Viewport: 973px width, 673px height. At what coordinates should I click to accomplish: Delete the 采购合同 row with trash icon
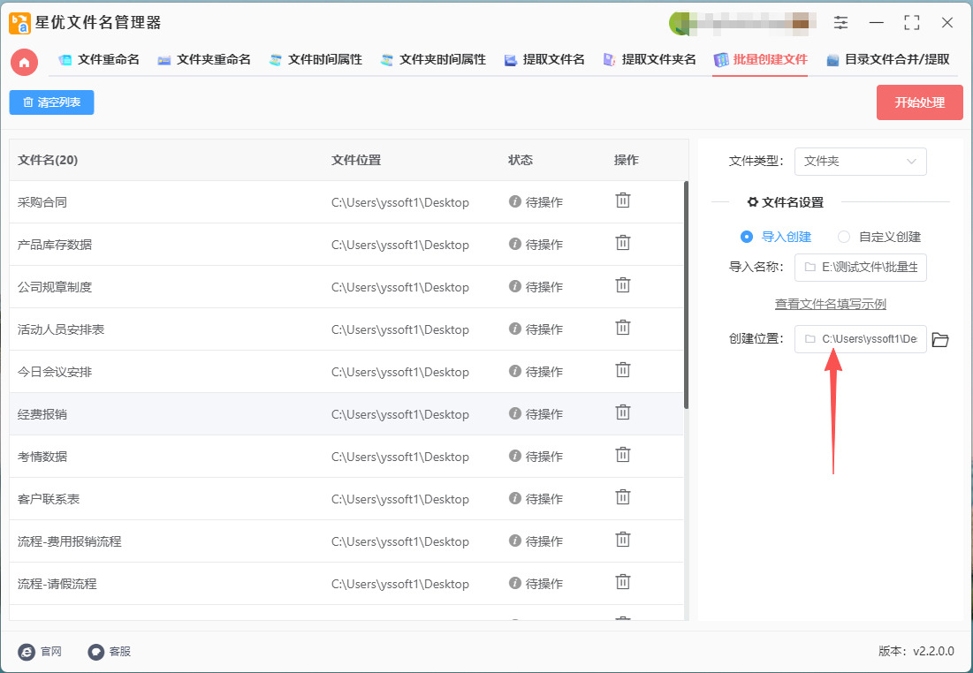[x=623, y=200]
